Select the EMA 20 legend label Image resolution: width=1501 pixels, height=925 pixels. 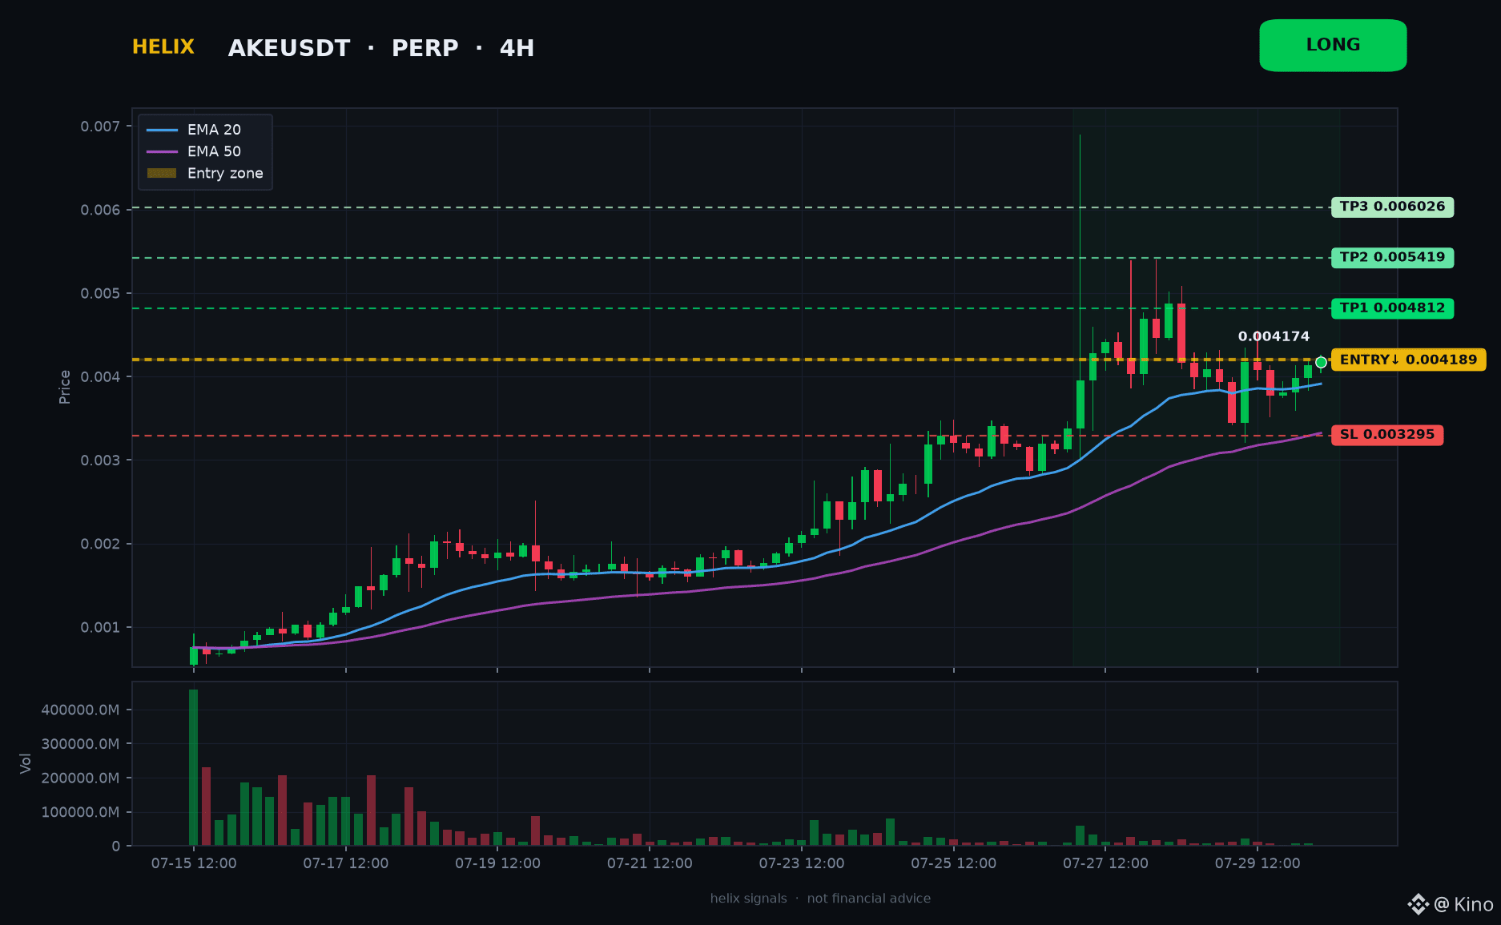[x=214, y=130]
